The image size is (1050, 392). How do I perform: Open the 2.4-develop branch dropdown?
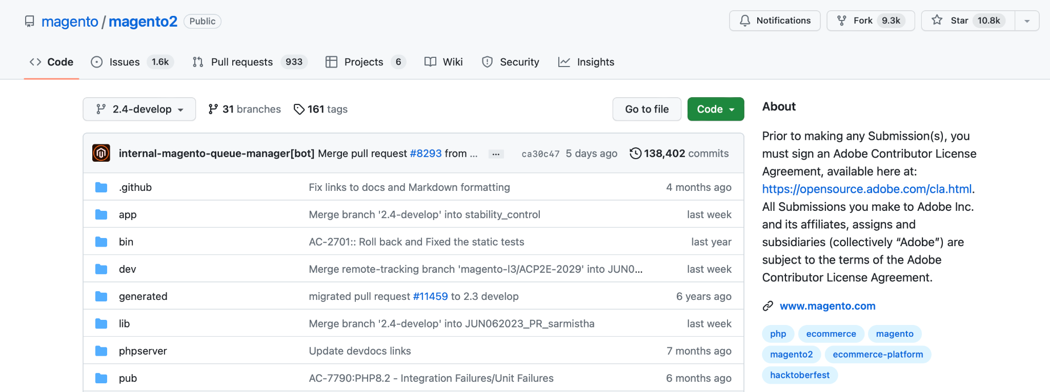click(139, 109)
